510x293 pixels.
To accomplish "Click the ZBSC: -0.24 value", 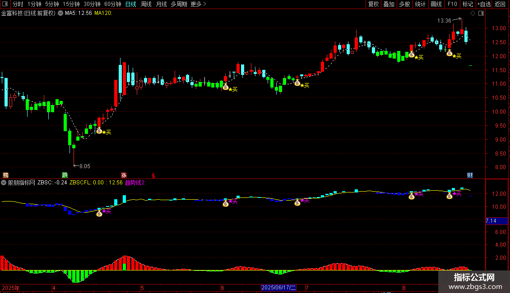I will pyautogui.click(x=52, y=183).
